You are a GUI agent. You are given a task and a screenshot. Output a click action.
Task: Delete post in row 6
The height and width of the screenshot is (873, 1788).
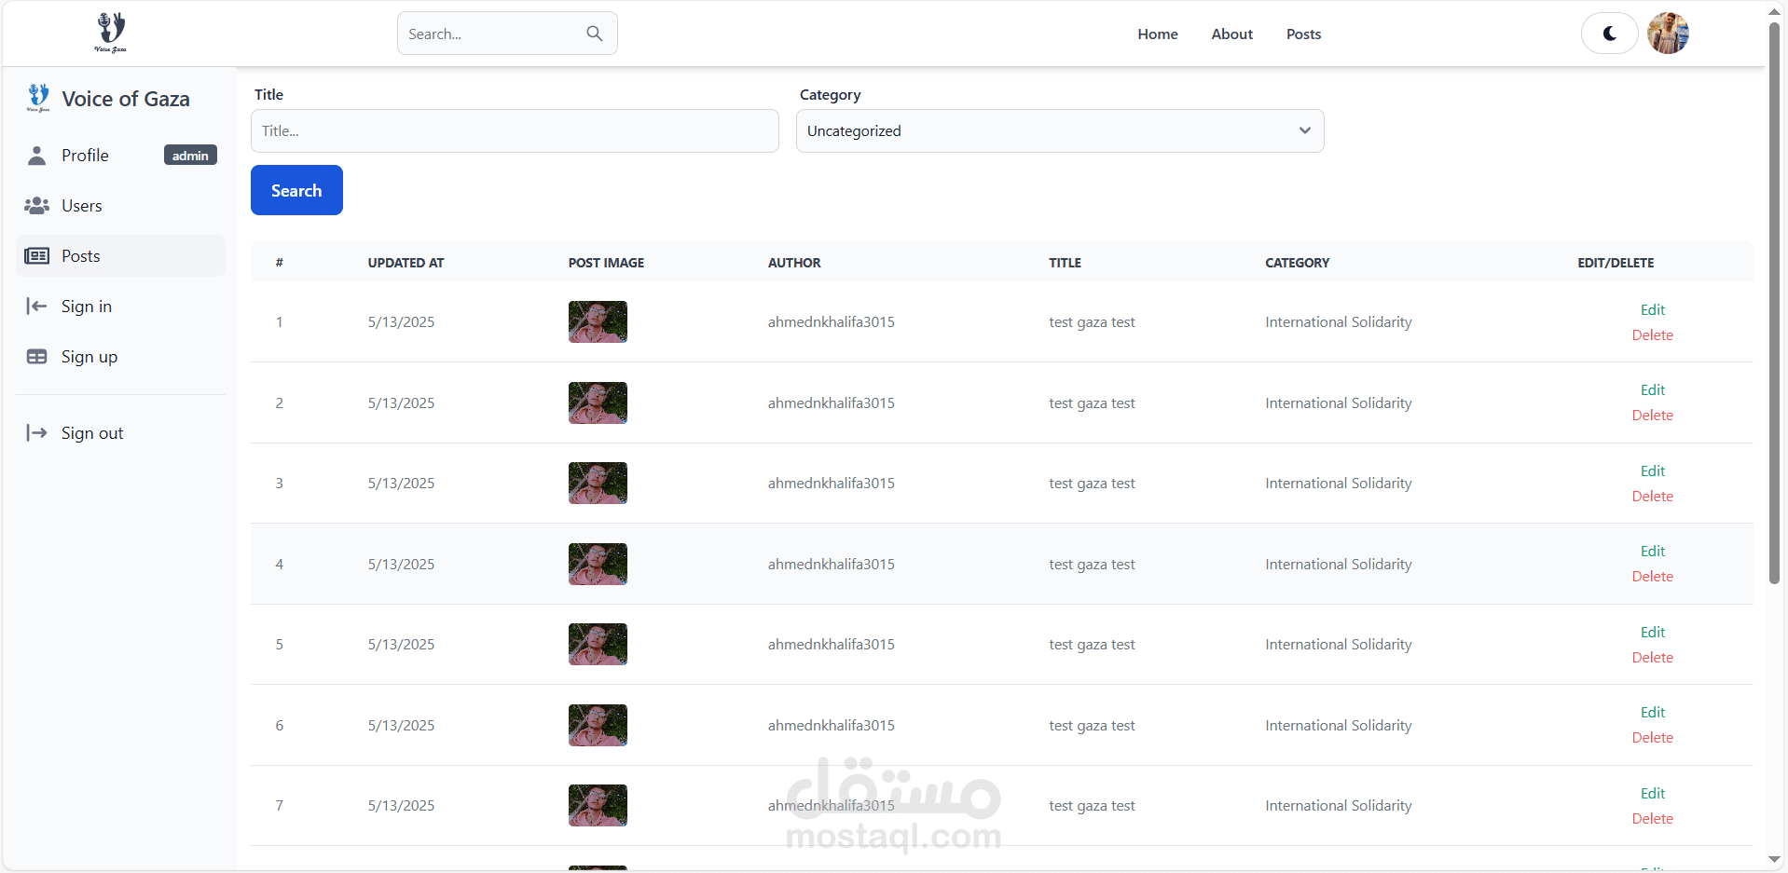coord(1652,738)
